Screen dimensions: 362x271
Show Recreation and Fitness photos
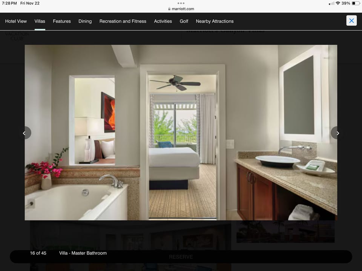(123, 21)
